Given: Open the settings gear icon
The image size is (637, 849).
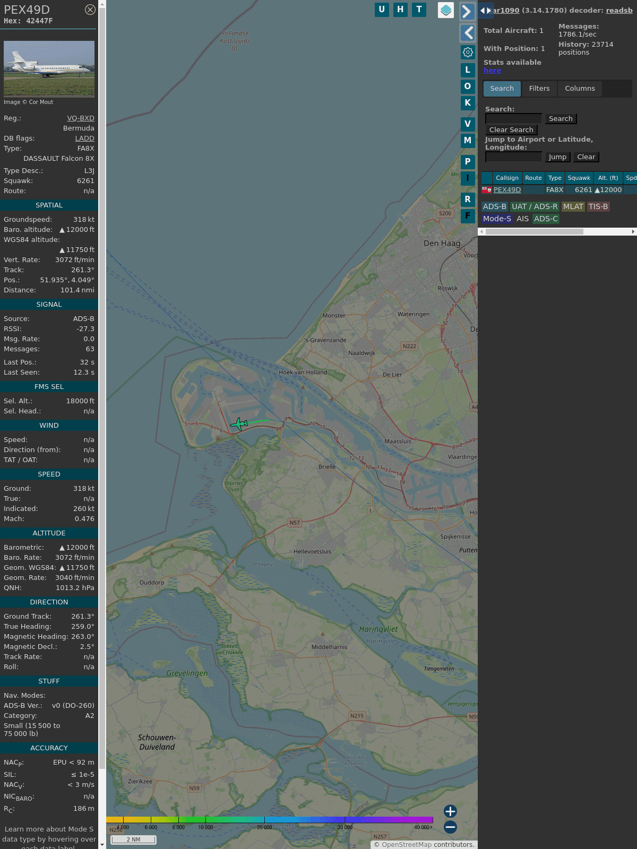Looking at the screenshot, I should (468, 52).
